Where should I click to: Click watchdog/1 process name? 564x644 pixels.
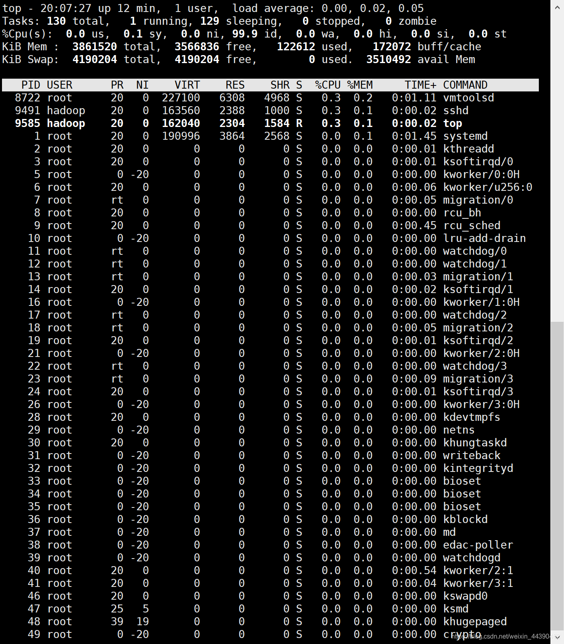click(x=475, y=264)
